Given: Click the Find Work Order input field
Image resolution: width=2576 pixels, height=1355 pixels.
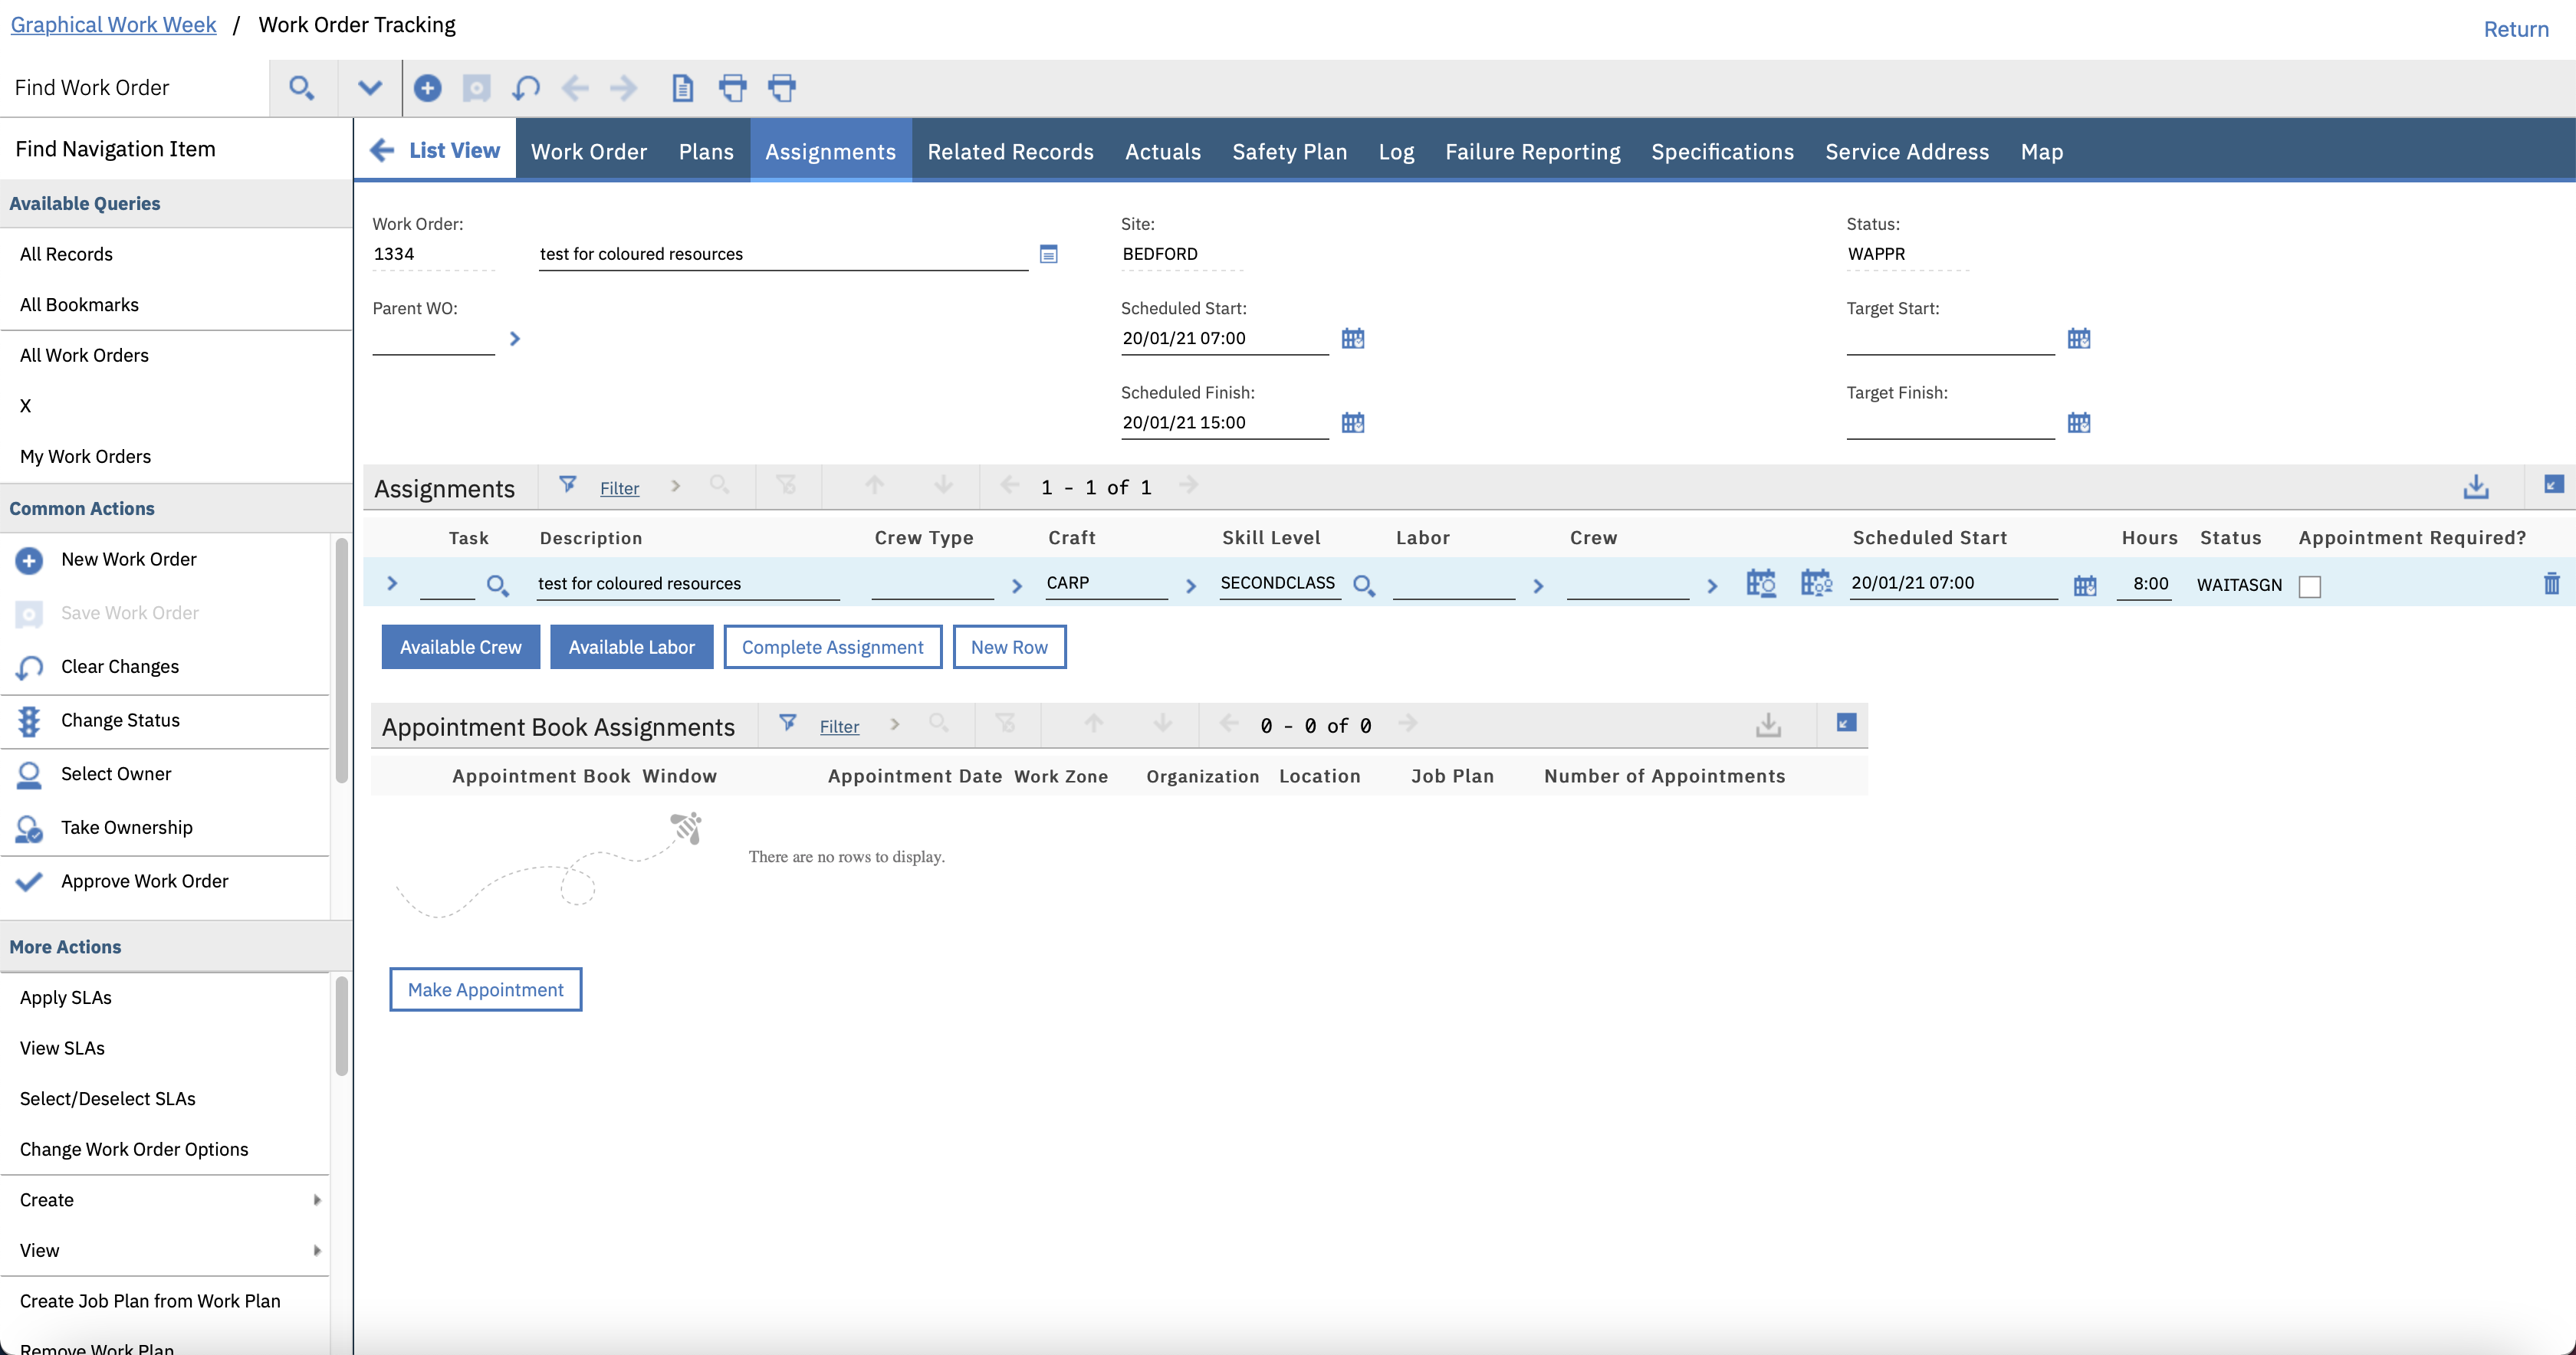Looking at the screenshot, I should click(x=135, y=88).
